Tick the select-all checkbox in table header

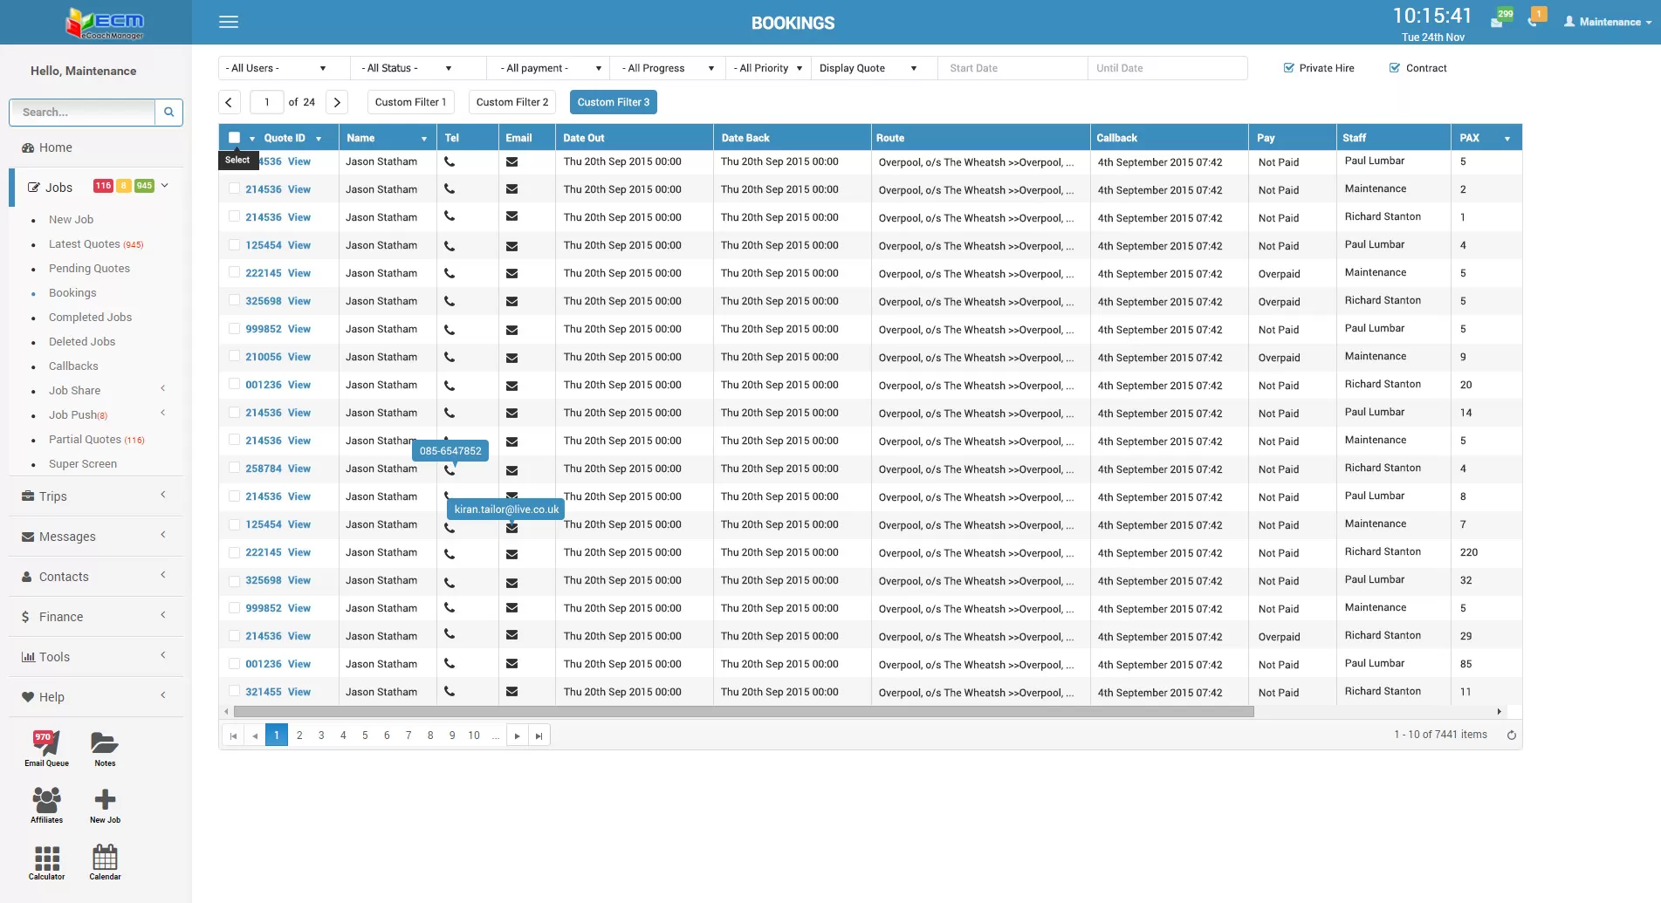[234, 138]
